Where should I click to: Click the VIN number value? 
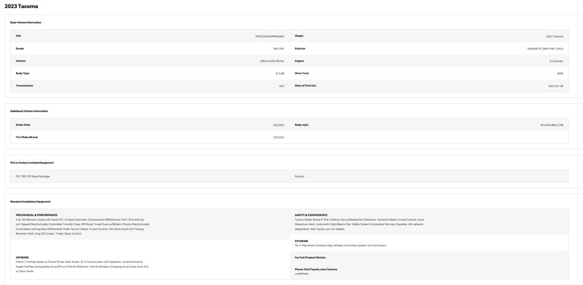click(270, 36)
